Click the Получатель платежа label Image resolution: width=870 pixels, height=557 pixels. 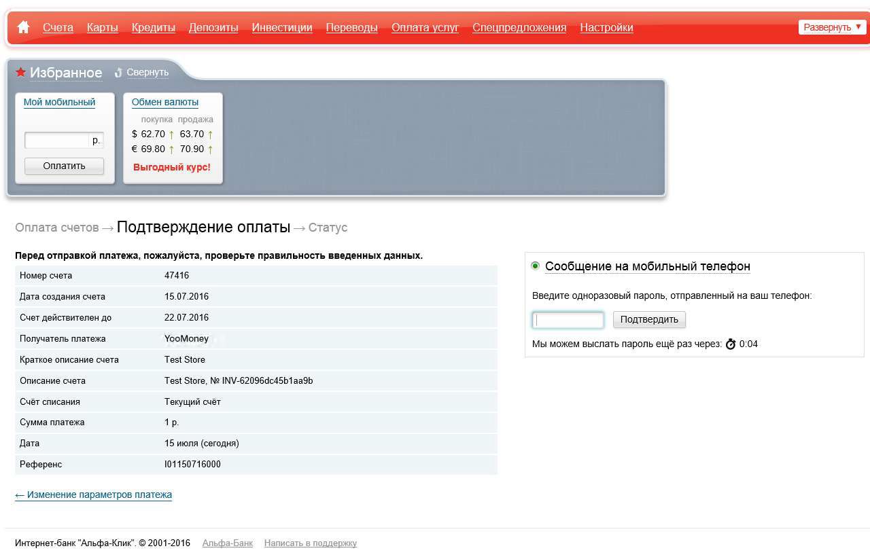pos(63,339)
